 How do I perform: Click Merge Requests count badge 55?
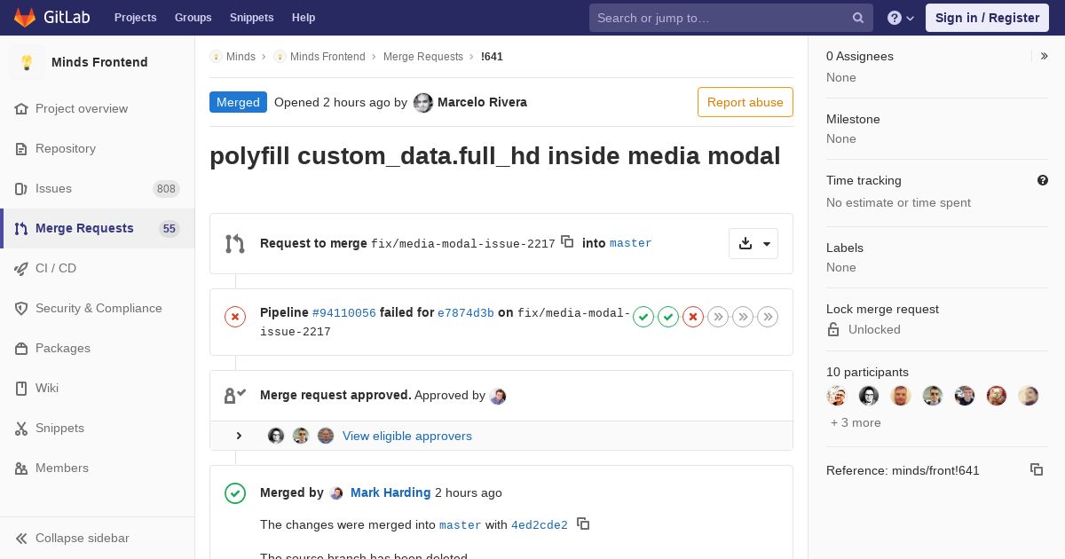tap(170, 228)
